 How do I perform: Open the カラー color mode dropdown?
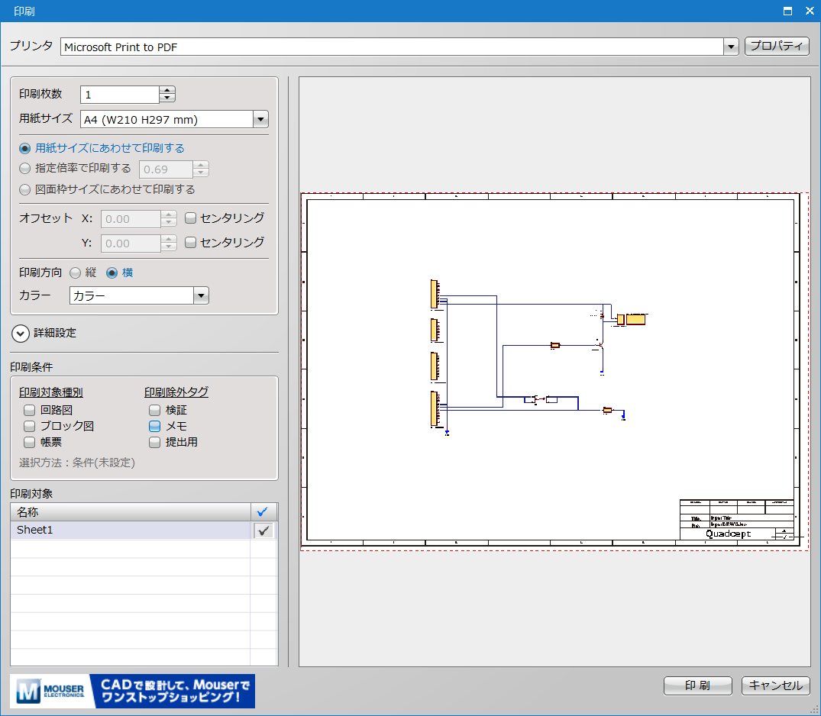[201, 296]
